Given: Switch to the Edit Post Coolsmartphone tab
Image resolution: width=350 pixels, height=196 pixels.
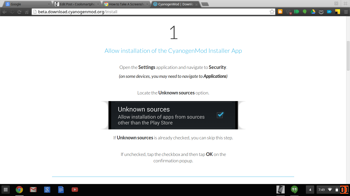Looking at the screenshot, I should pos(77,4).
